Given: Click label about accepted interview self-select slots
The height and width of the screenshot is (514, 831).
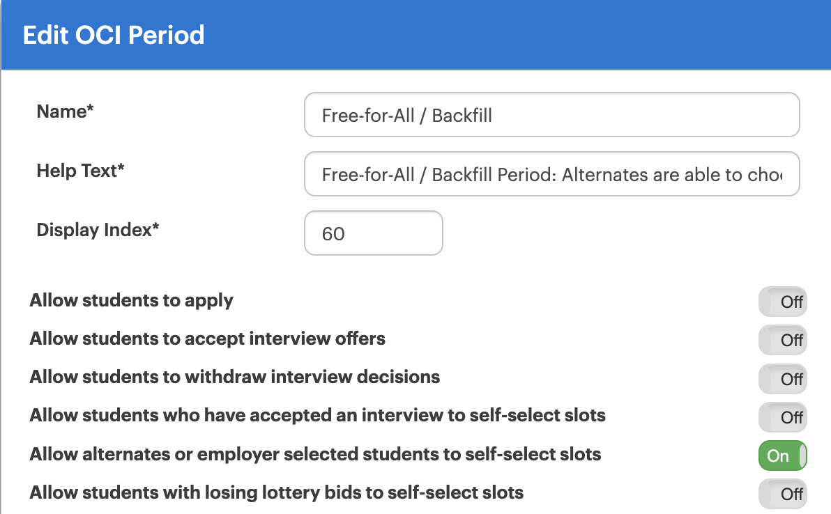Looking at the screenshot, I should click(x=317, y=416).
